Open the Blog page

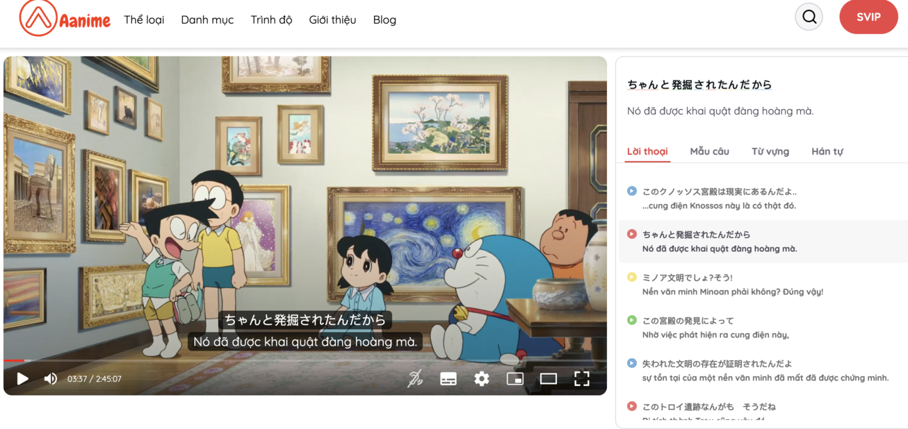[x=384, y=19]
